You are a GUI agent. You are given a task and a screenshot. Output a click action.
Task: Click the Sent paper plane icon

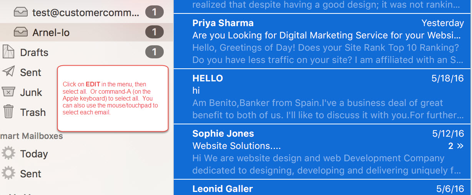click(8, 72)
